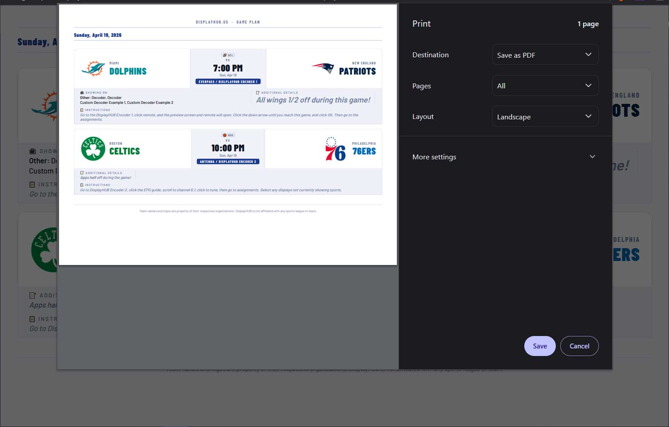Screen dimensions: 669x427
Task: Click the DOLPHINS team name in the preview
Action: coord(128,71)
